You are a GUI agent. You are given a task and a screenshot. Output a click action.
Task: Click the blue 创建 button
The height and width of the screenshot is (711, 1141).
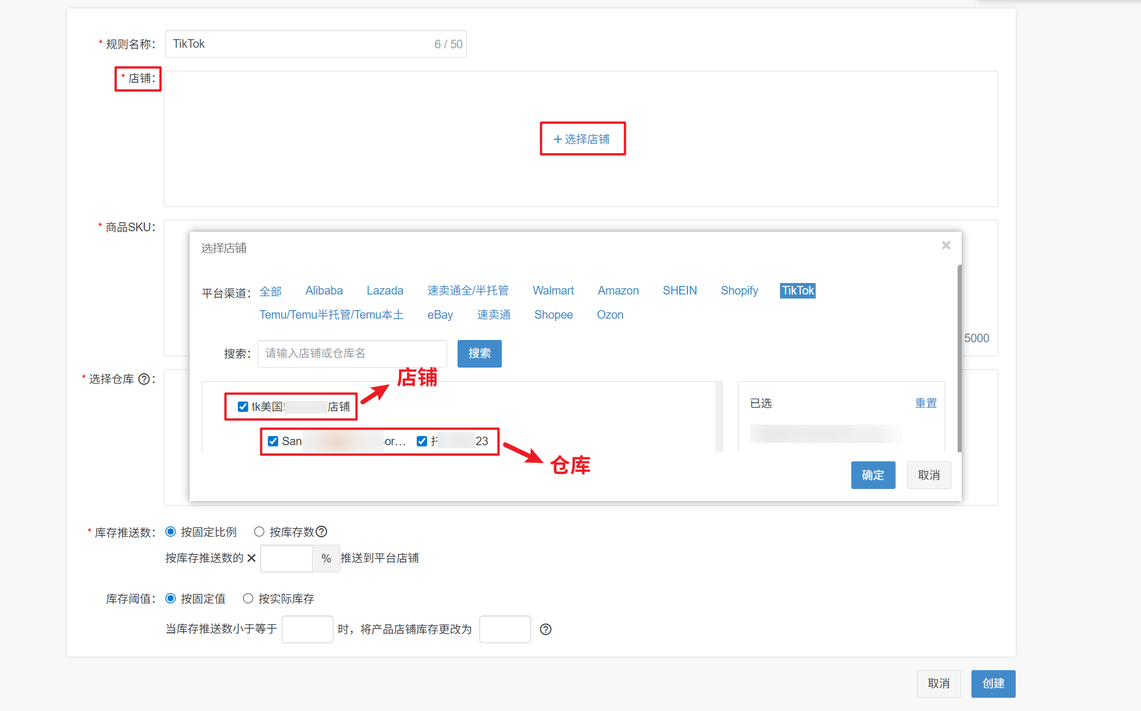pos(993,683)
